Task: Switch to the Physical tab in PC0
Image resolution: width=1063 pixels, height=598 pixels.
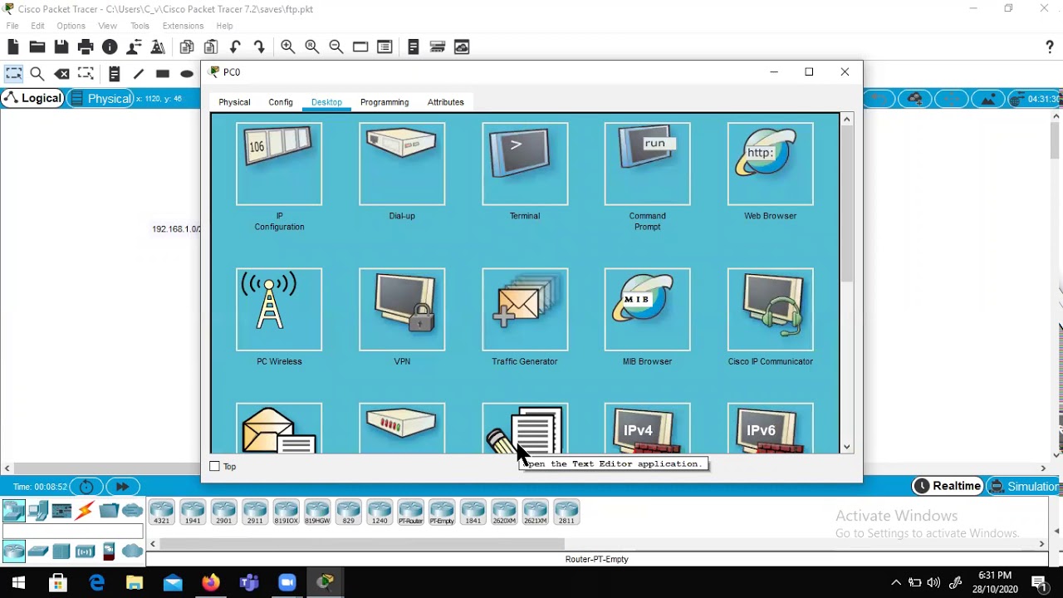Action: 234,102
